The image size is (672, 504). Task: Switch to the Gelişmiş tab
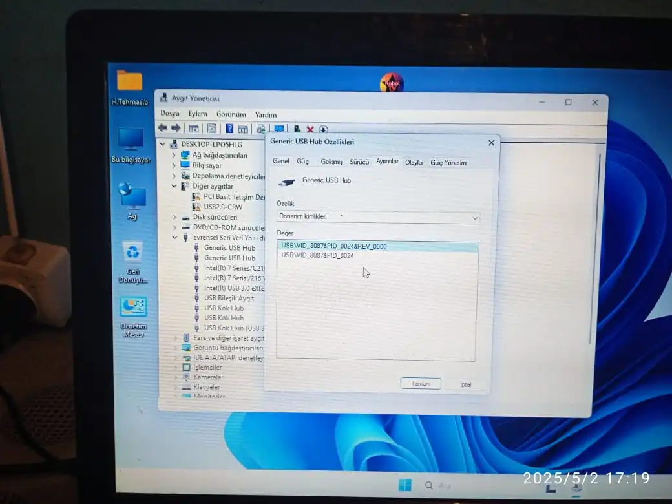click(x=331, y=162)
